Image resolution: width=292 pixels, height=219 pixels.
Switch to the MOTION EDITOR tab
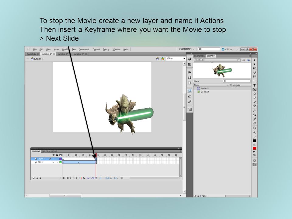50,151
